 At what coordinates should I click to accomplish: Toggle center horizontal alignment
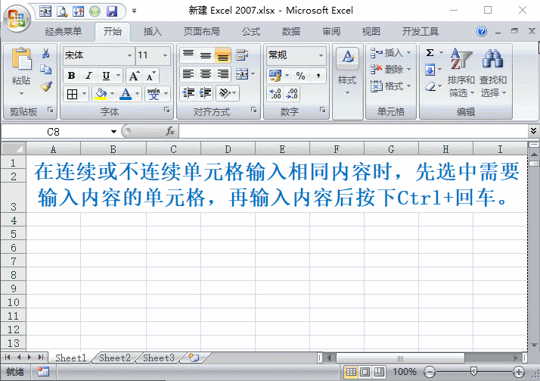[x=205, y=74]
